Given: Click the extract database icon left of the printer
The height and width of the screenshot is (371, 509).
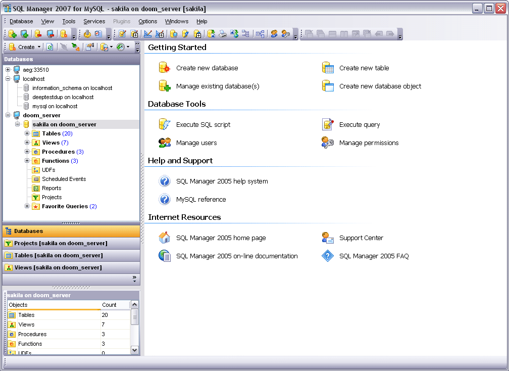Looking at the screenshot, I should point(211,34).
